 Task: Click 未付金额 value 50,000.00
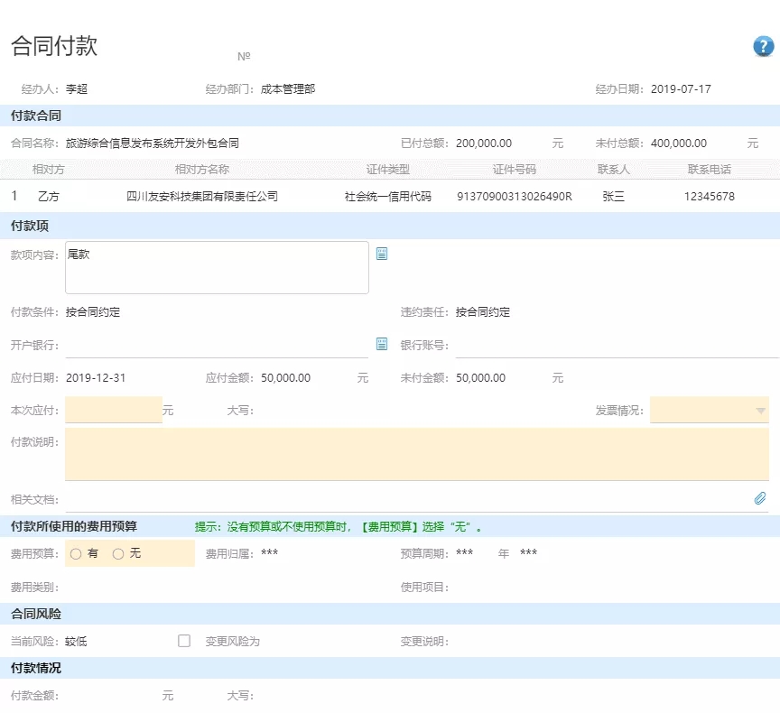[480, 378]
